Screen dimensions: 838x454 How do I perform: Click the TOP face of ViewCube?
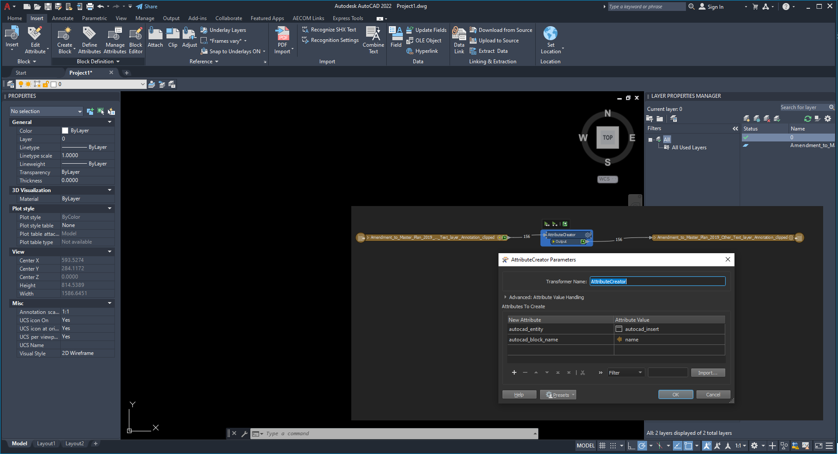click(608, 138)
